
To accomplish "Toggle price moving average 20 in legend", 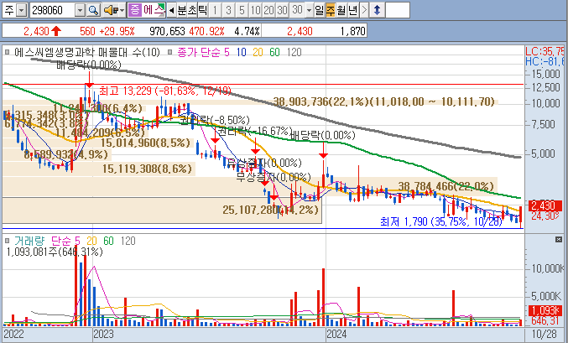I will tap(258, 53).
